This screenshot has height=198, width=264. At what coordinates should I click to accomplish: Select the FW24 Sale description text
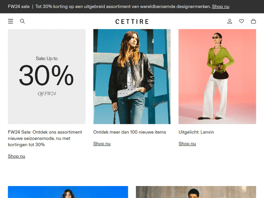click(45, 138)
